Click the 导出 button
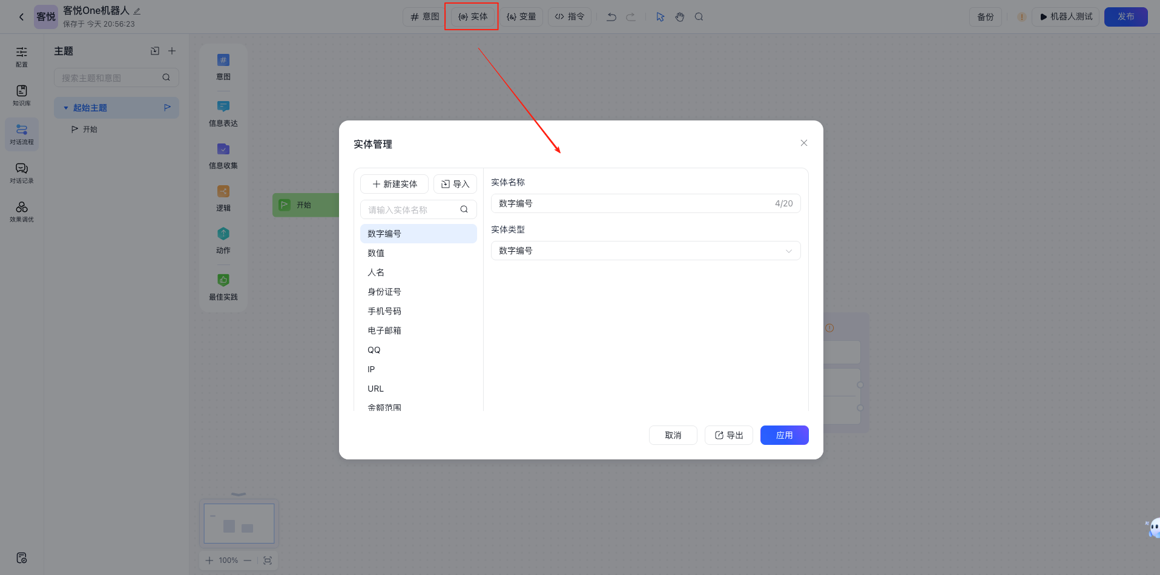The height and width of the screenshot is (575, 1160). 729,435
